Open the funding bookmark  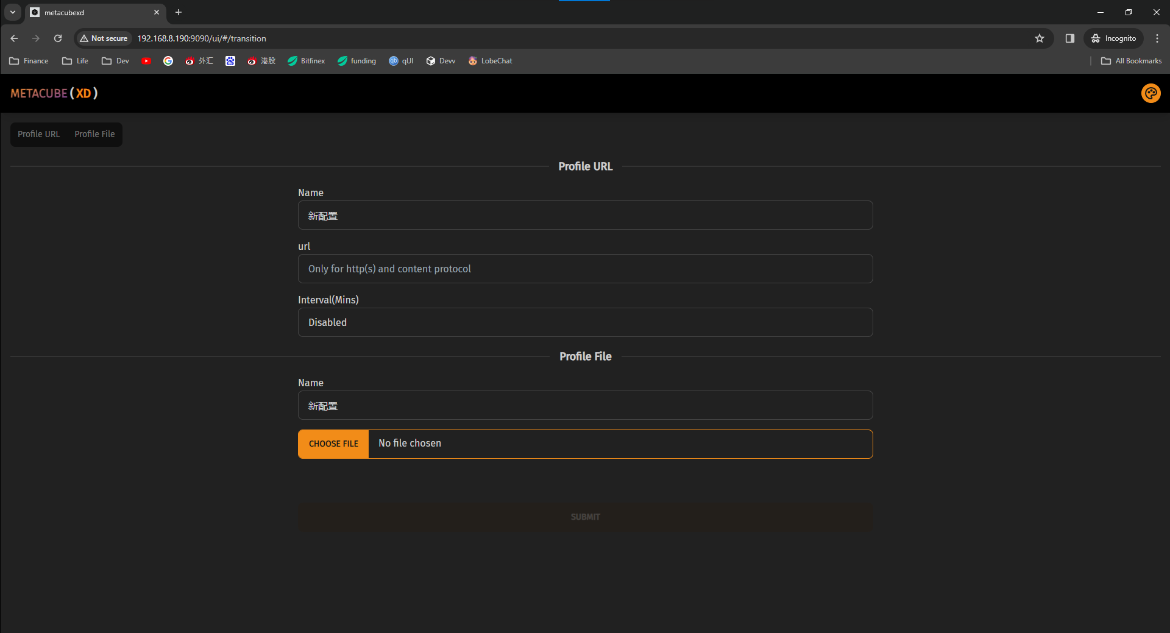point(357,61)
